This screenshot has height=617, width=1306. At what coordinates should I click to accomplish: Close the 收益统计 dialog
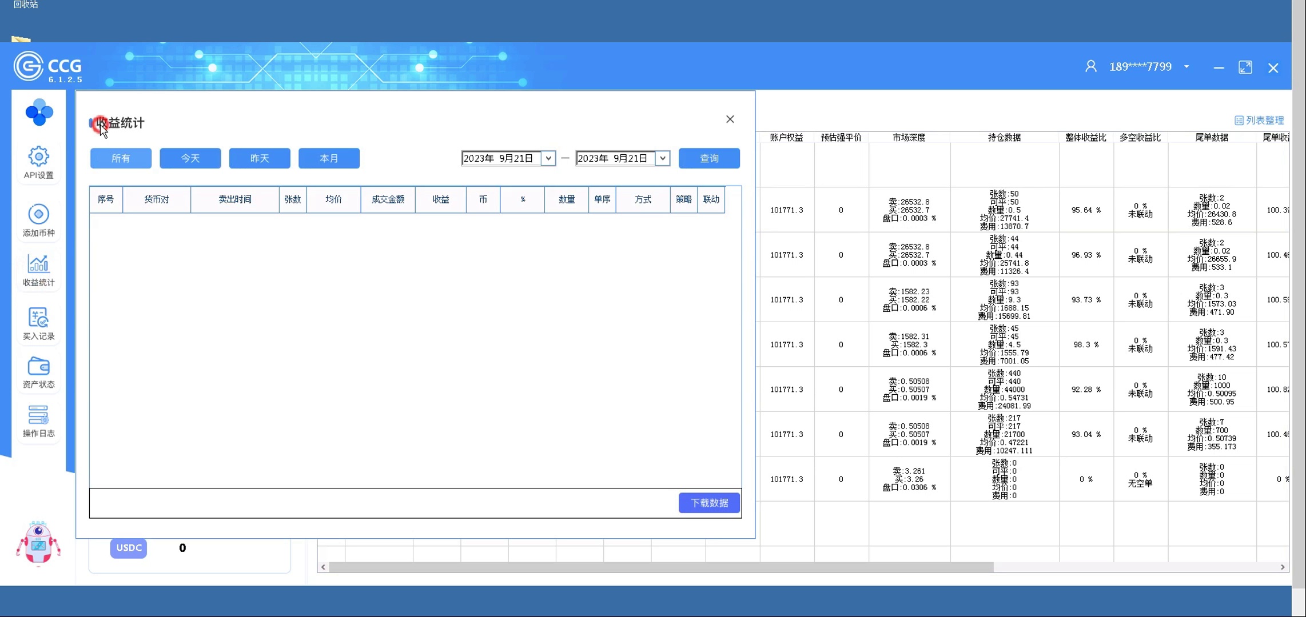pos(730,119)
